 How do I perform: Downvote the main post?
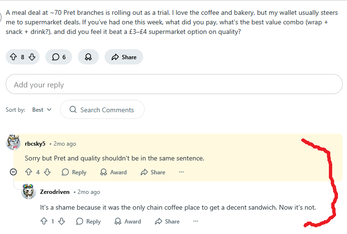[32, 57]
